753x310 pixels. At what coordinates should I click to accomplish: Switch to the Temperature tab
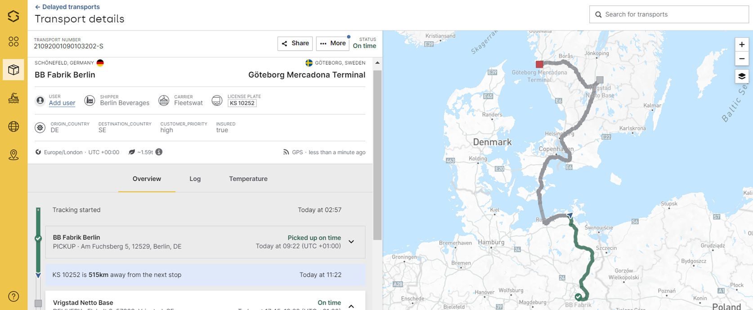(248, 179)
